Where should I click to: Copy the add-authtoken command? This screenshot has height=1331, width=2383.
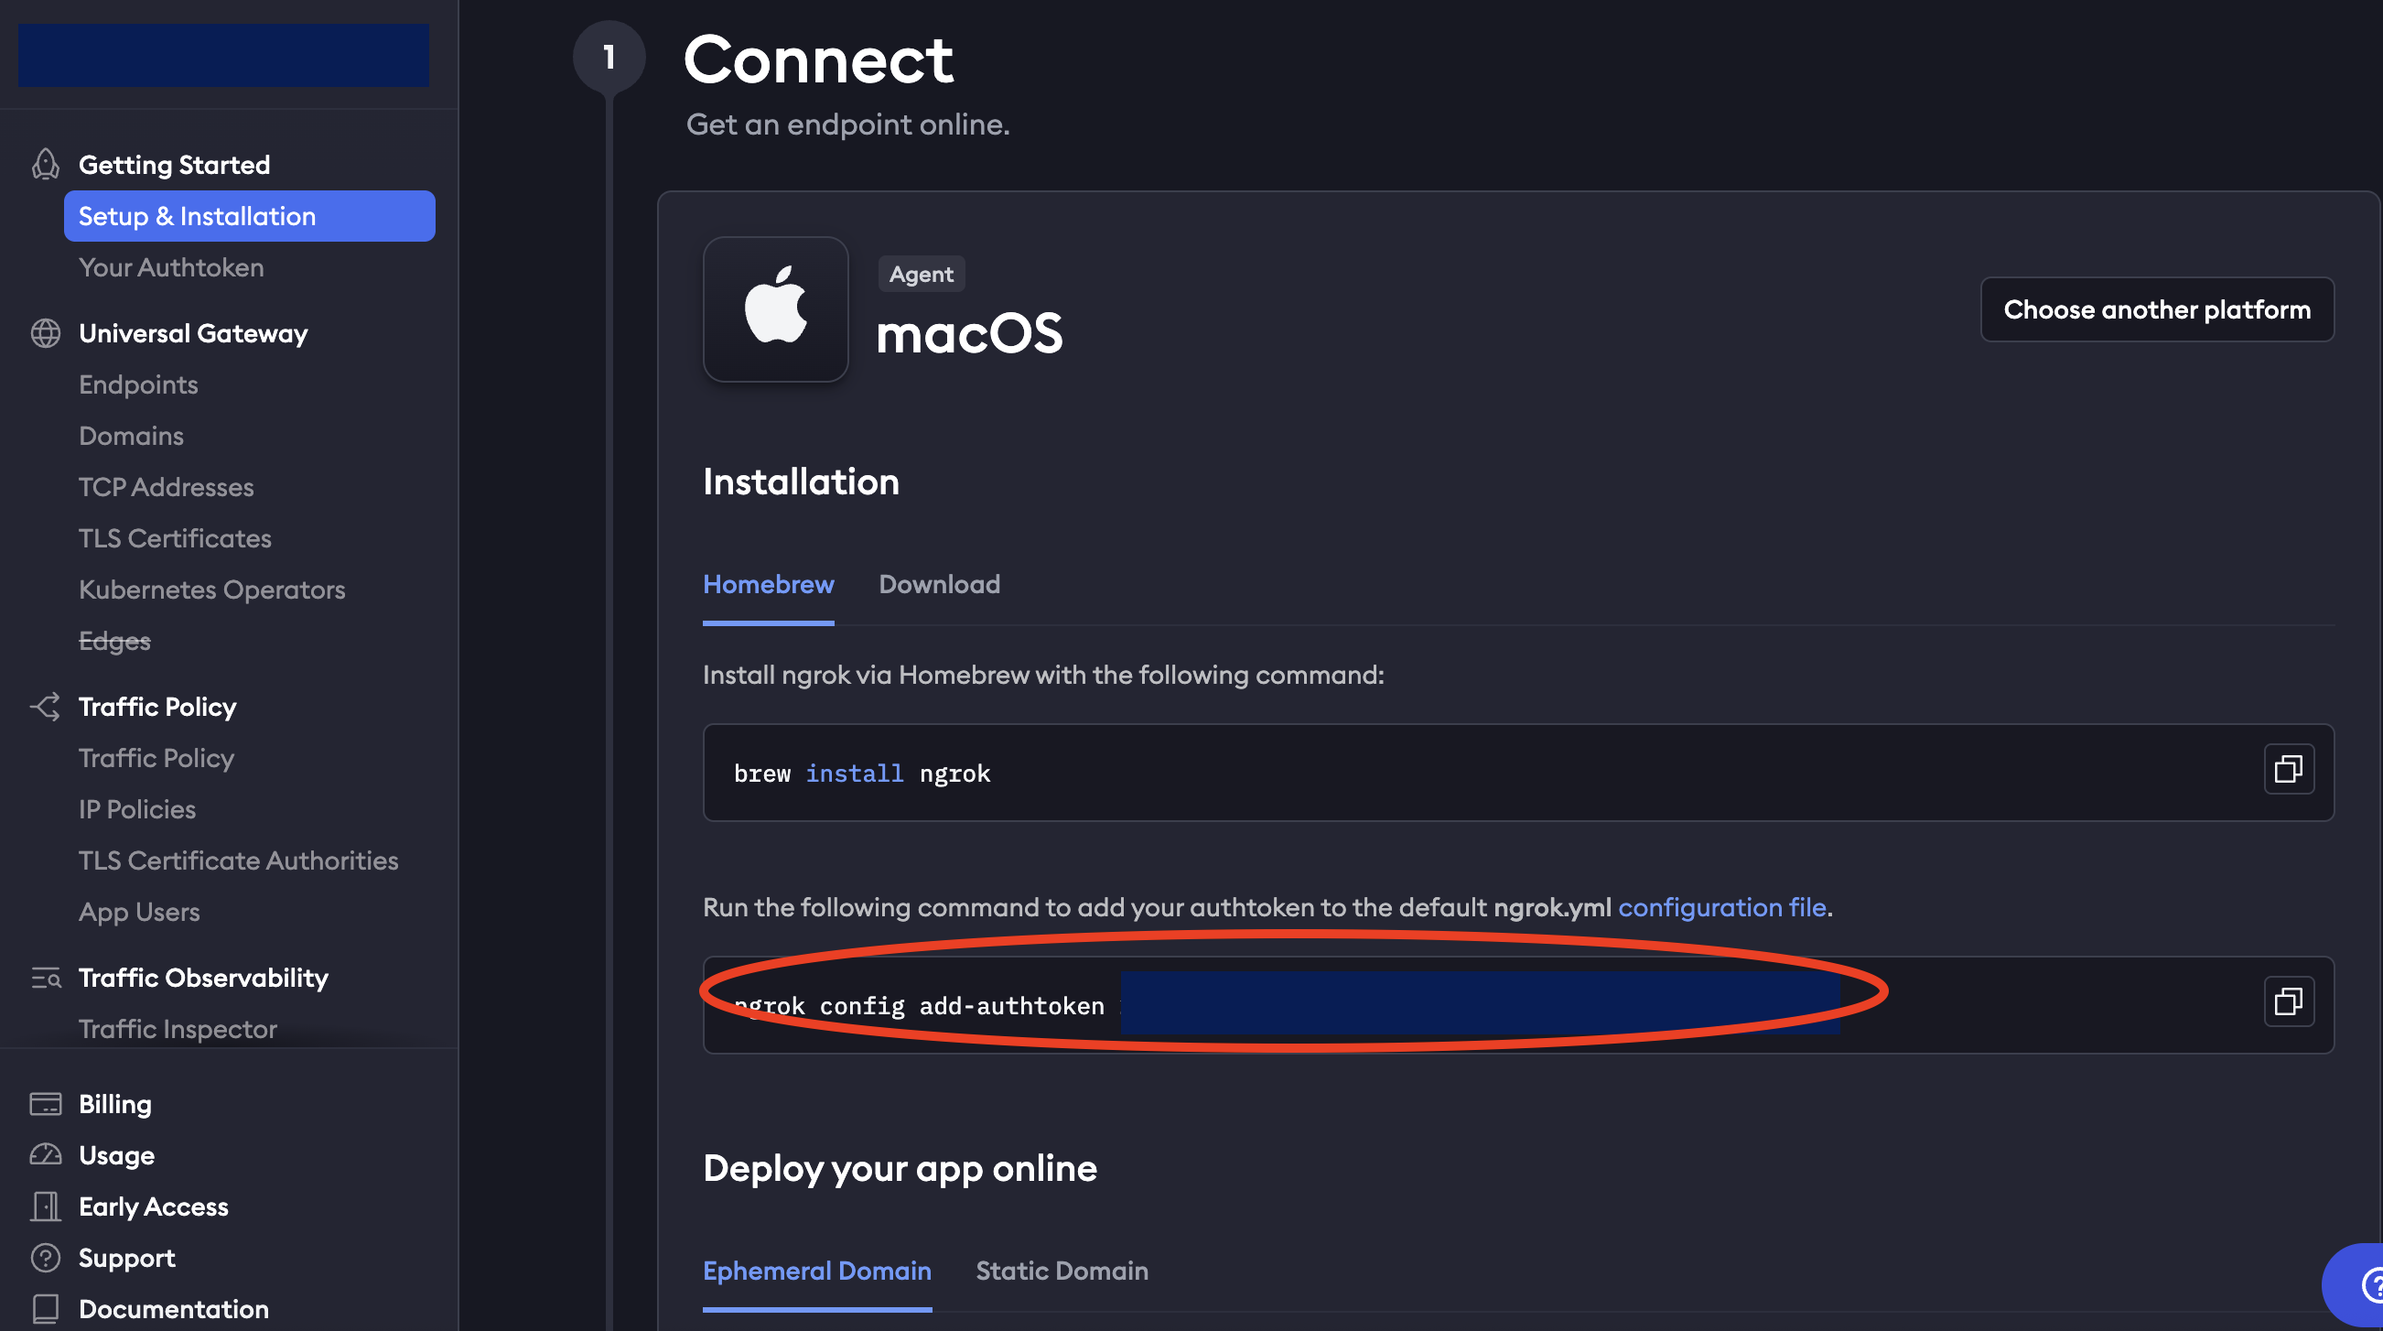point(2289,1001)
